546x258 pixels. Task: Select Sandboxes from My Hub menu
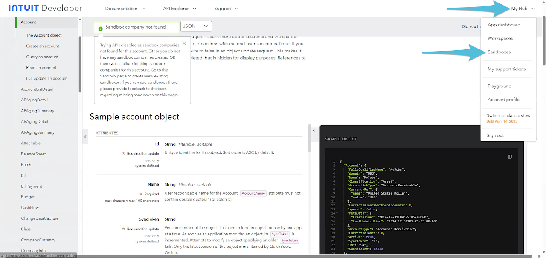click(x=499, y=52)
